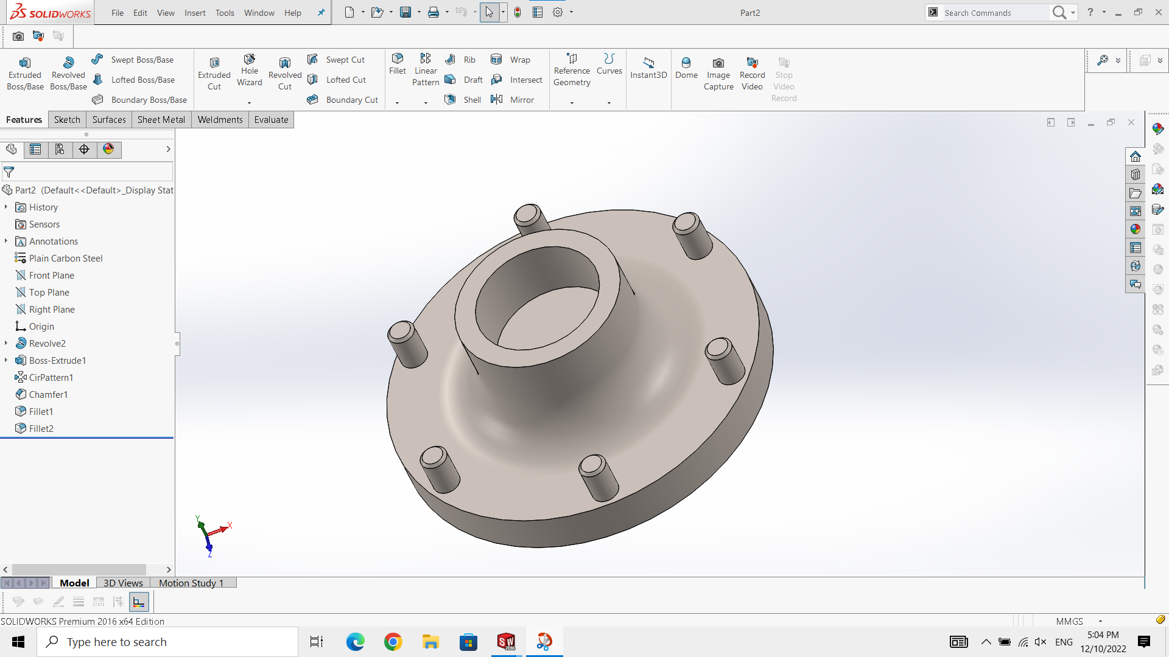Click the Draft tool
Screen dimensions: 1169x657
click(x=464, y=80)
